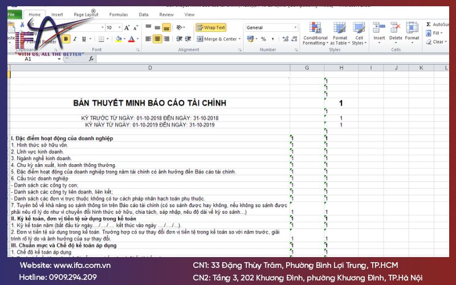Expand the underline style dropdown arrow
The image size is (456, 285).
91,39
